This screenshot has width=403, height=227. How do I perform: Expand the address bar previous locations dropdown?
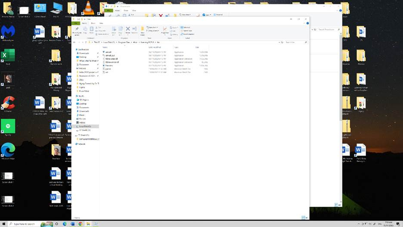pyautogui.click(x=279, y=42)
